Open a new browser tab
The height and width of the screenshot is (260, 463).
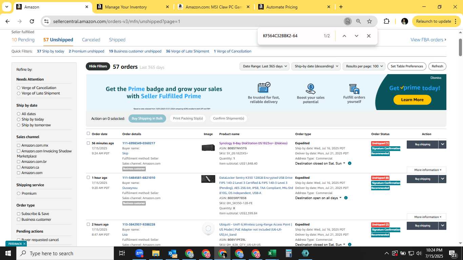(341, 7)
